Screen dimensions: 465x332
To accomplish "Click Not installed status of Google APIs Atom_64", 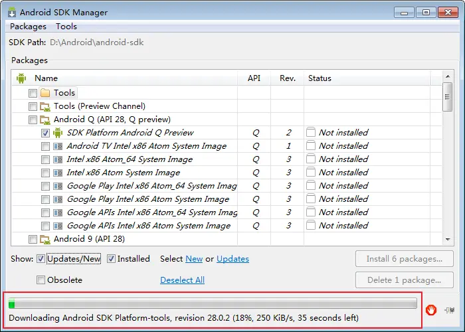I will pyautogui.click(x=343, y=212).
